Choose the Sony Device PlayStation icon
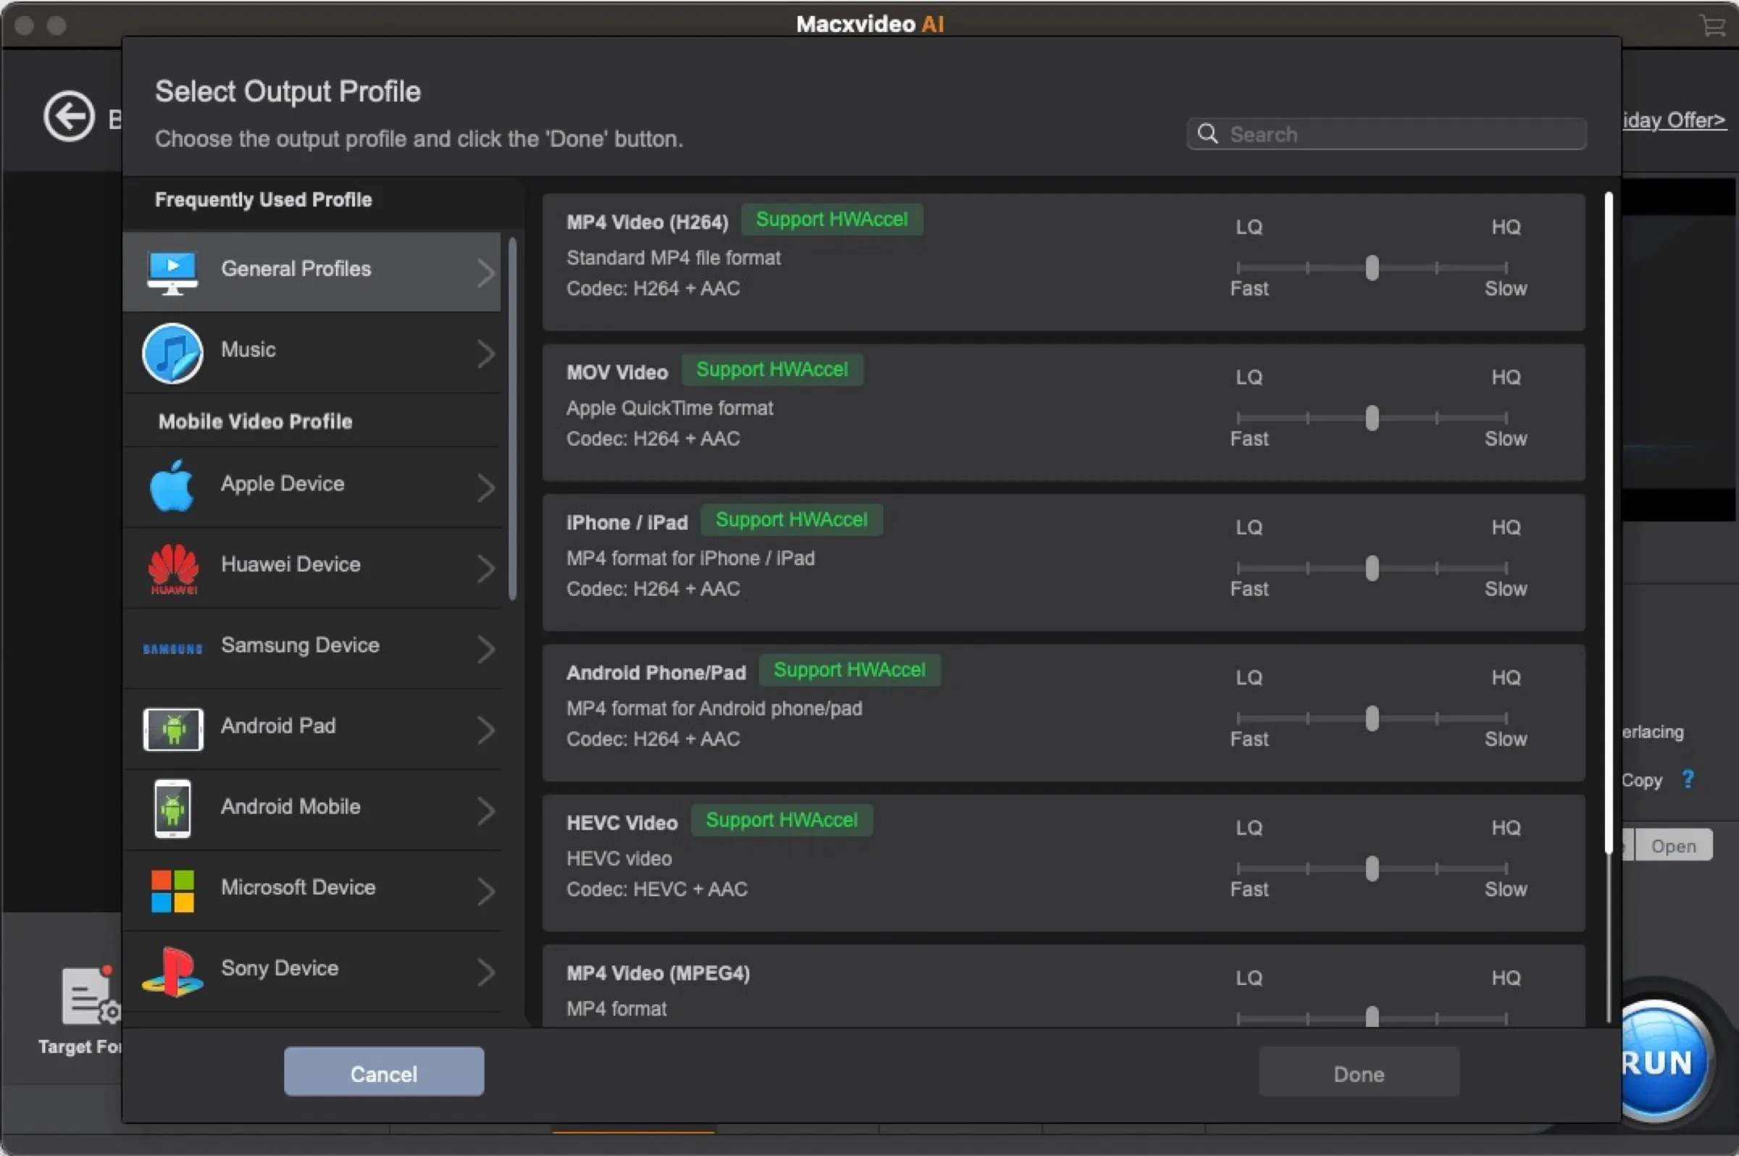This screenshot has width=1739, height=1156. click(172, 972)
